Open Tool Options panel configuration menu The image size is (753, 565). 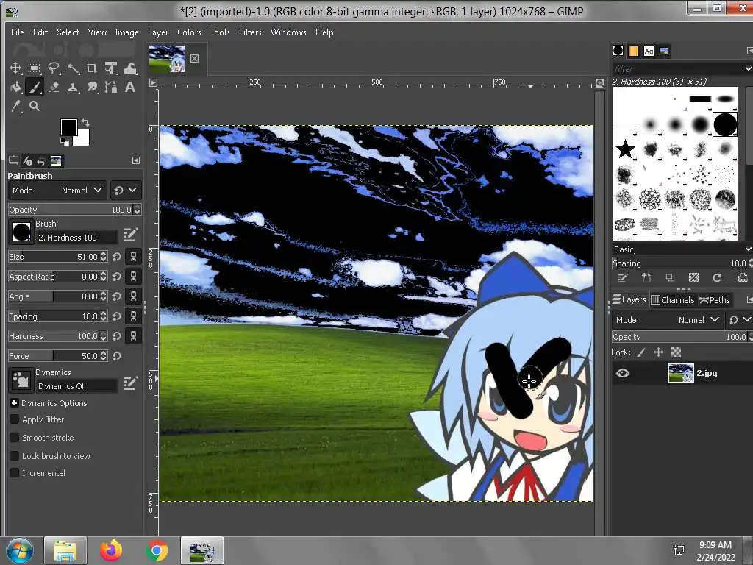tap(136, 160)
